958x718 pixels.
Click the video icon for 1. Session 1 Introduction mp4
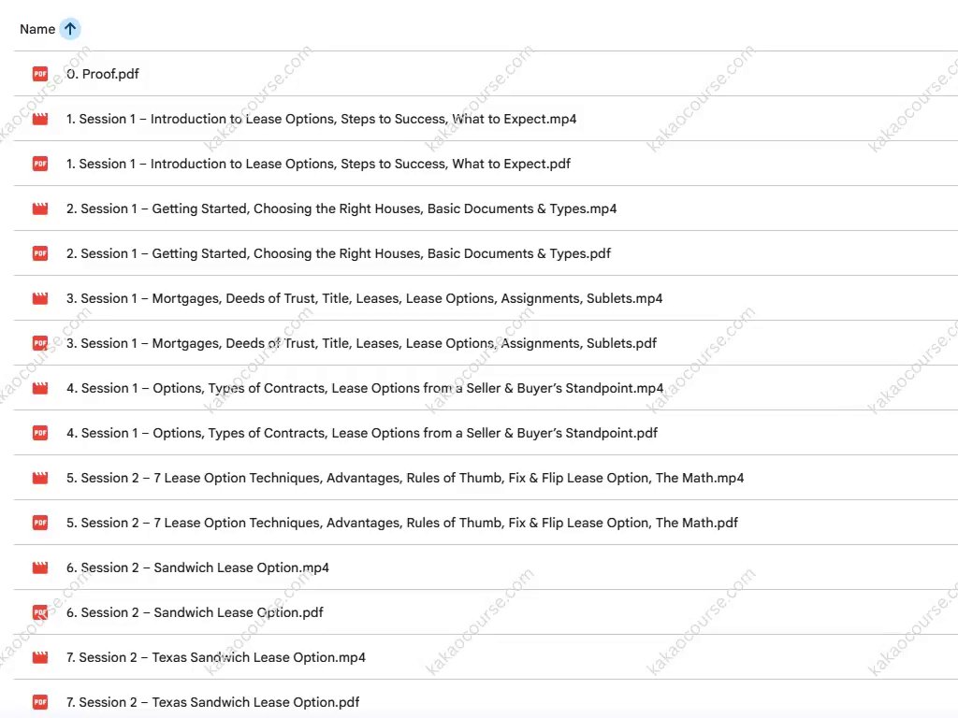coord(40,119)
